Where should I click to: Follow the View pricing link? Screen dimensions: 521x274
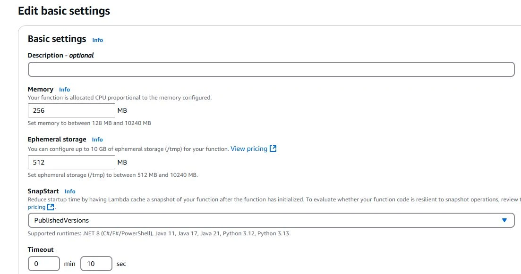[x=248, y=149]
